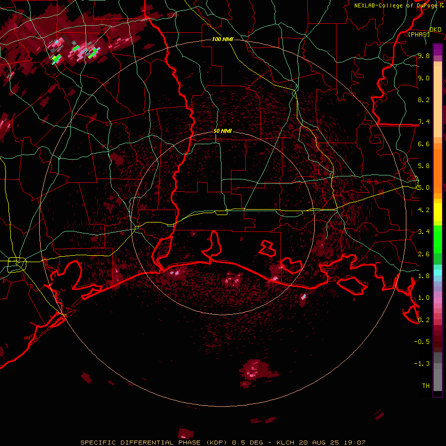
Task: Click the 6.6 value on the color scale
Action: tap(424, 144)
